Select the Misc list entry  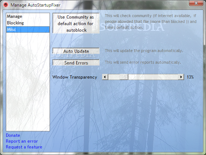coord(28,29)
